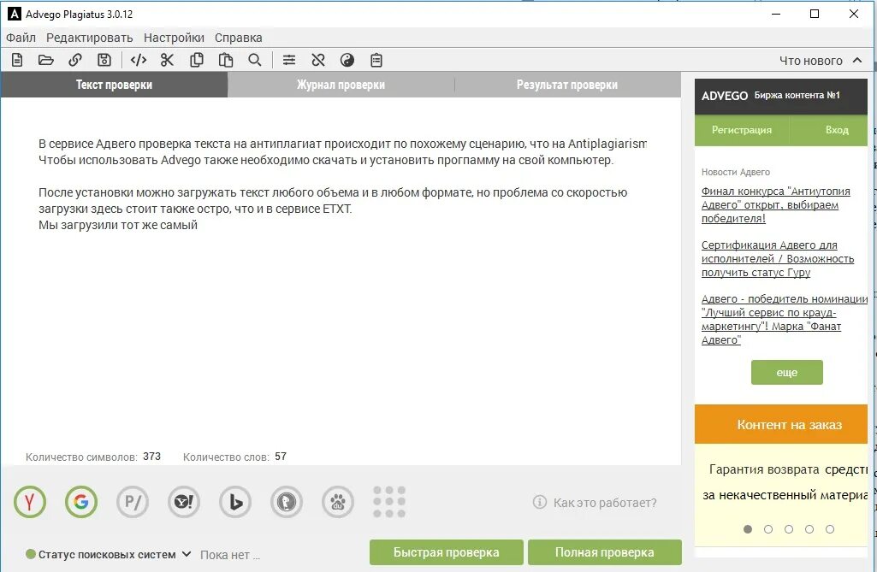Open the Файл menu
The image size is (877, 572).
tap(21, 38)
